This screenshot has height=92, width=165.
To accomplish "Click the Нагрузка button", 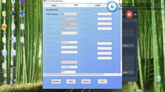I will [86, 82].
